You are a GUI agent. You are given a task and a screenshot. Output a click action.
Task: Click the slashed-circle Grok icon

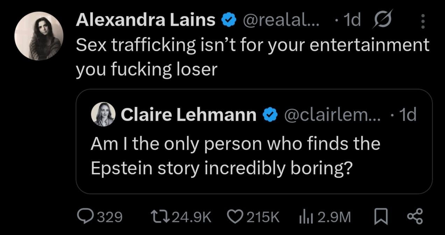tap(382, 21)
